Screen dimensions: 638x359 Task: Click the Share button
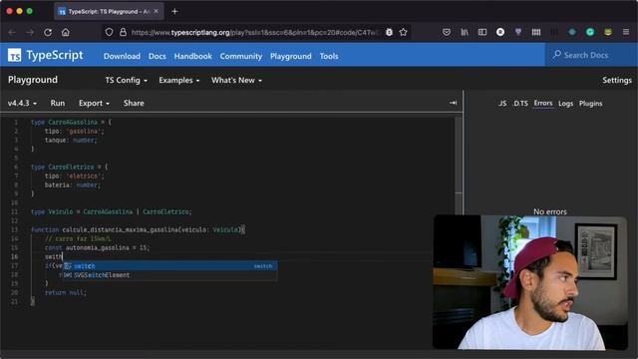134,104
